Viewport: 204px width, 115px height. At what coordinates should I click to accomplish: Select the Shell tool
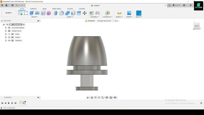73,13
